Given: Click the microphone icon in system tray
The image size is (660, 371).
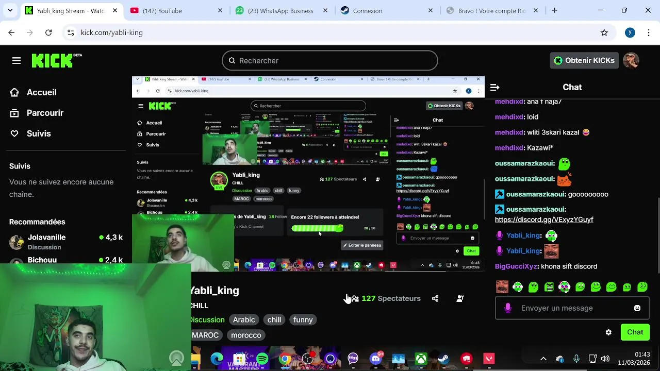Looking at the screenshot, I should [576, 359].
